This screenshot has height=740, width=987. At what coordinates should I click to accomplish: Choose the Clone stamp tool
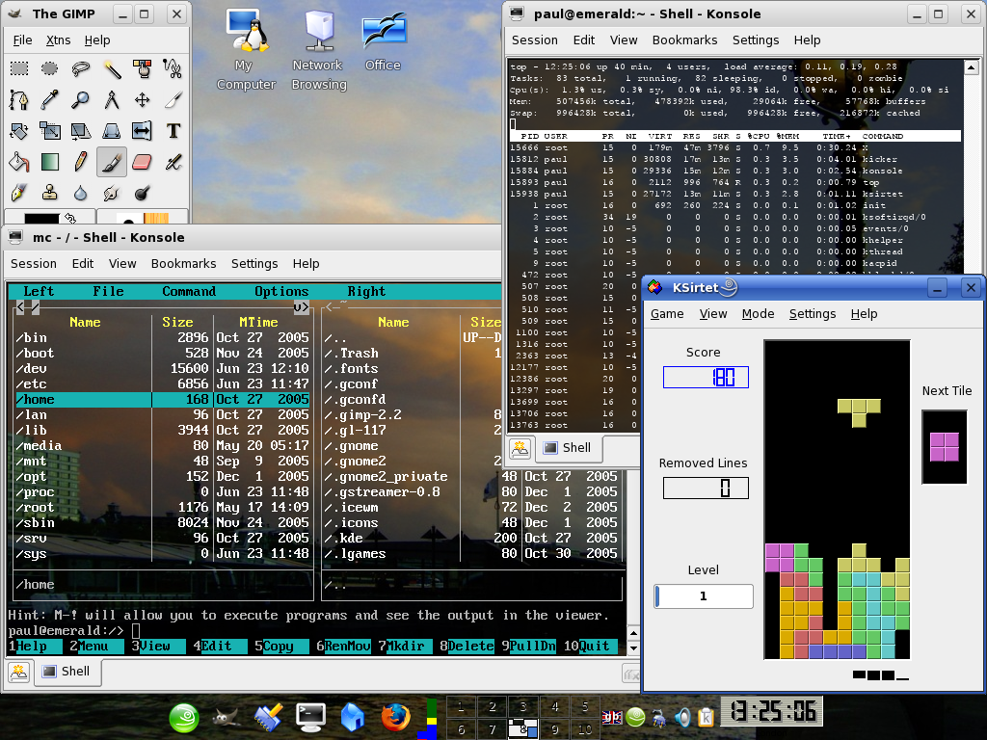pyautogui.click(x=50, y=193)
